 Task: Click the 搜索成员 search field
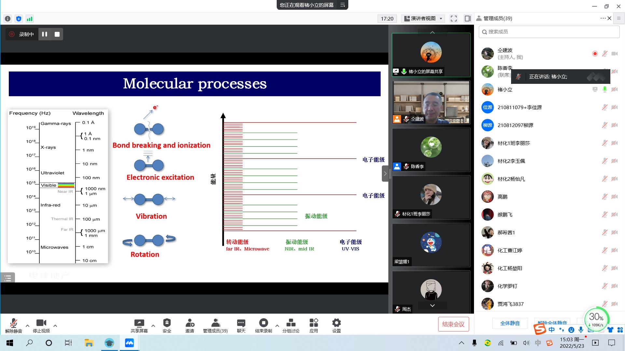tap(549, 32)
